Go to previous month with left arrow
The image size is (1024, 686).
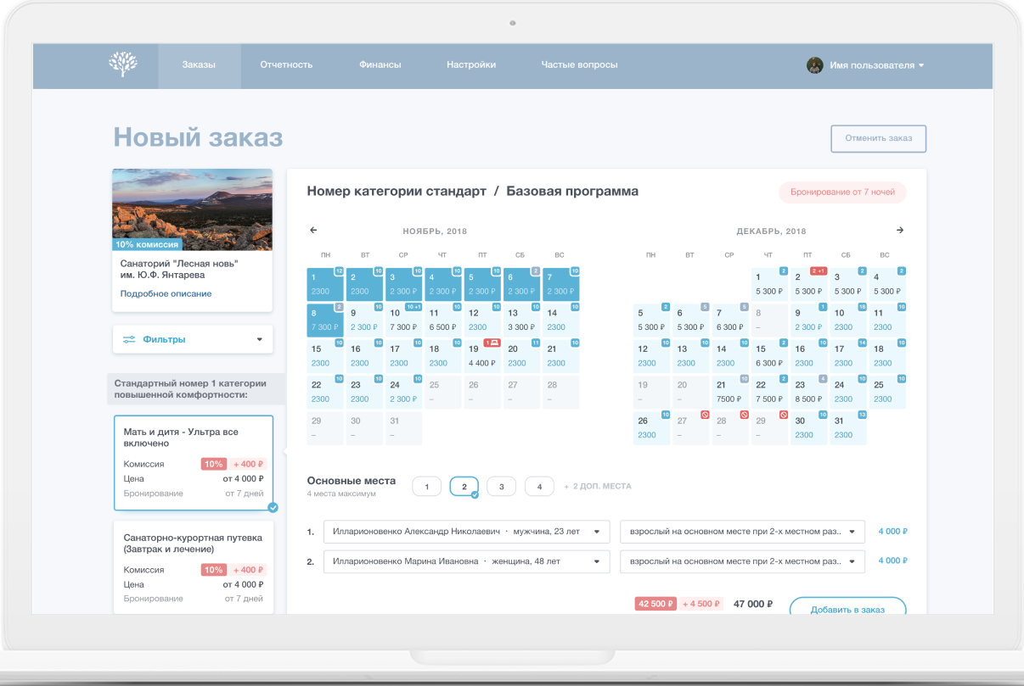pos(313,231)
